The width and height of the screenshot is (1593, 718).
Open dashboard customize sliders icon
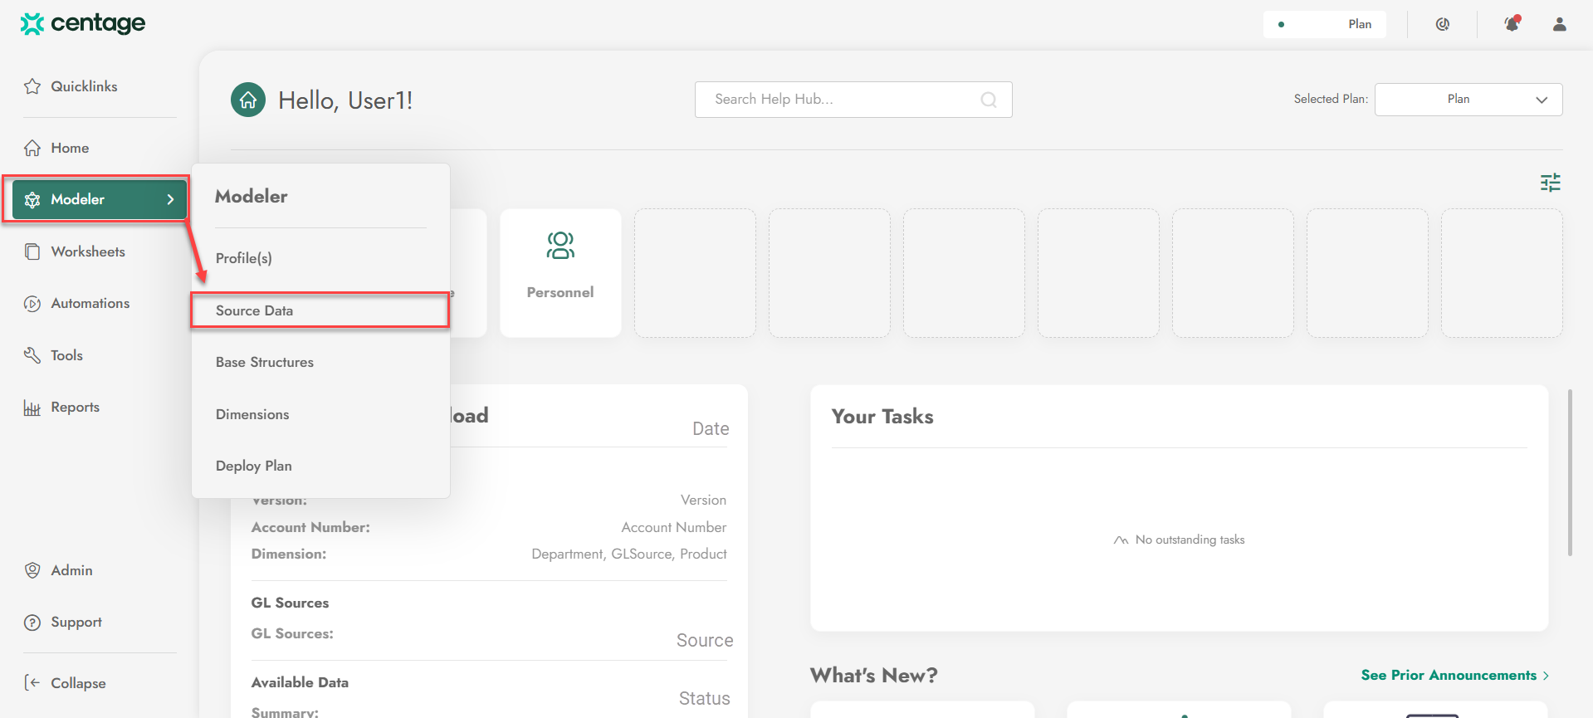click(1551, 183)
